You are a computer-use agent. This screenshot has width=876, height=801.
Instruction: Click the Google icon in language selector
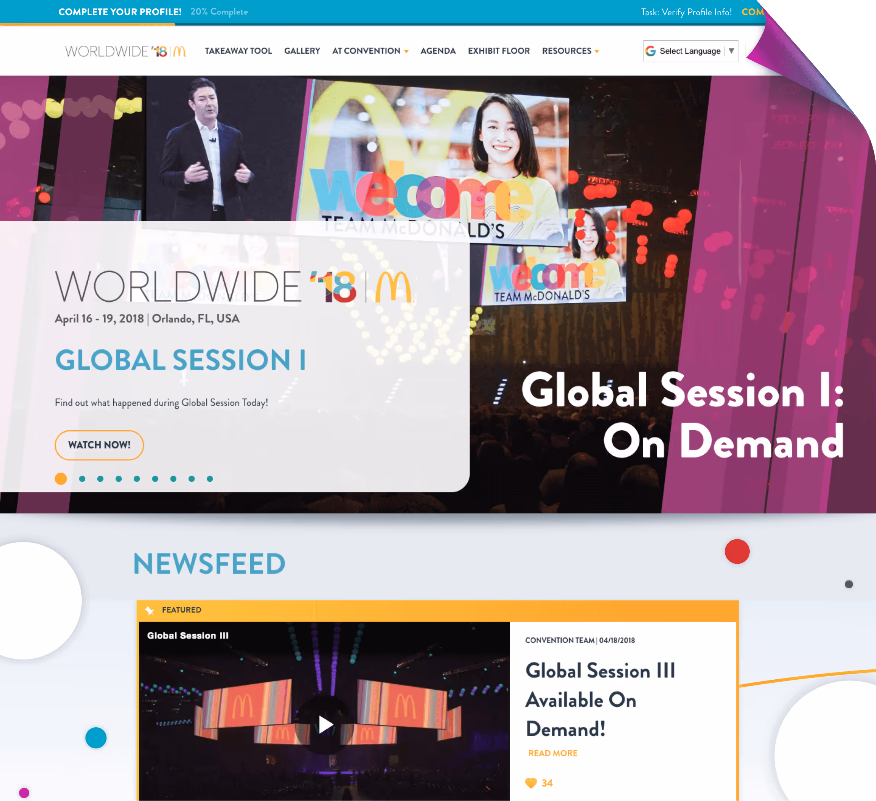(651, 51)
